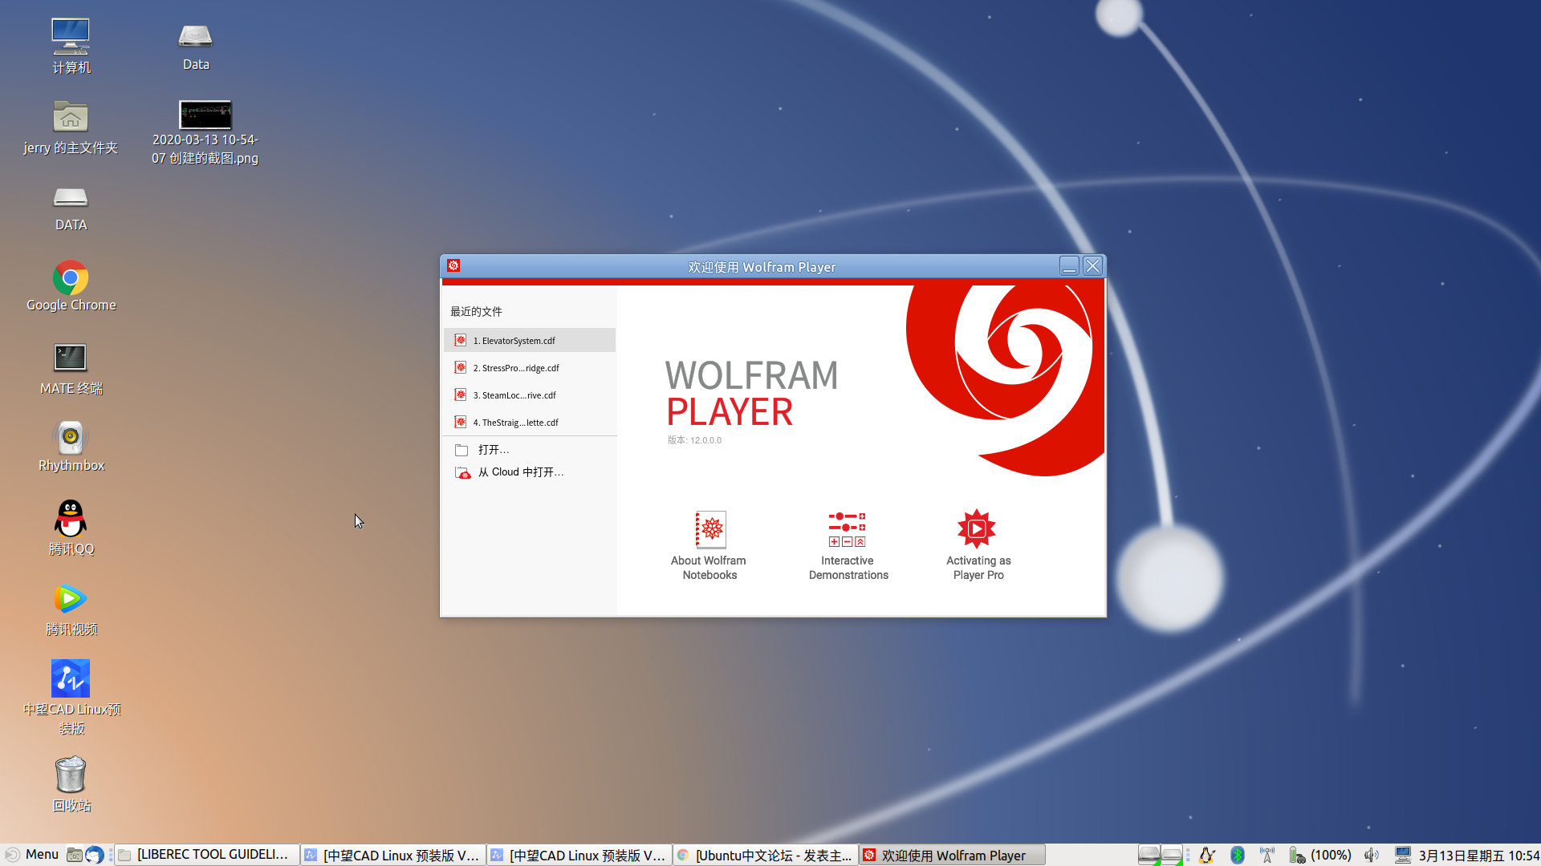Click the 打开... open file entry
The height and width of the screenshot is (866, 1541).
pyautogui.click(x=530, y=450)
